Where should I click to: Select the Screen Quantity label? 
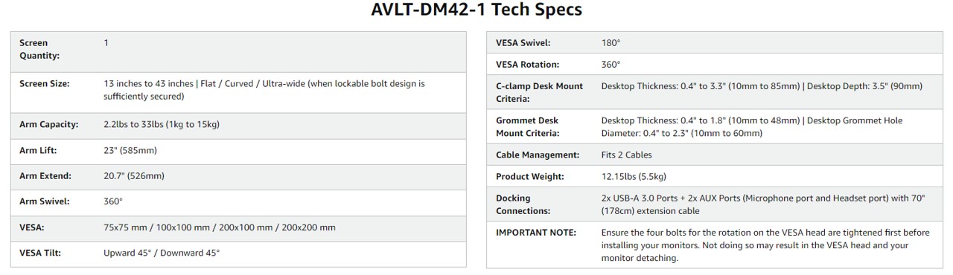tap(39, 49)
